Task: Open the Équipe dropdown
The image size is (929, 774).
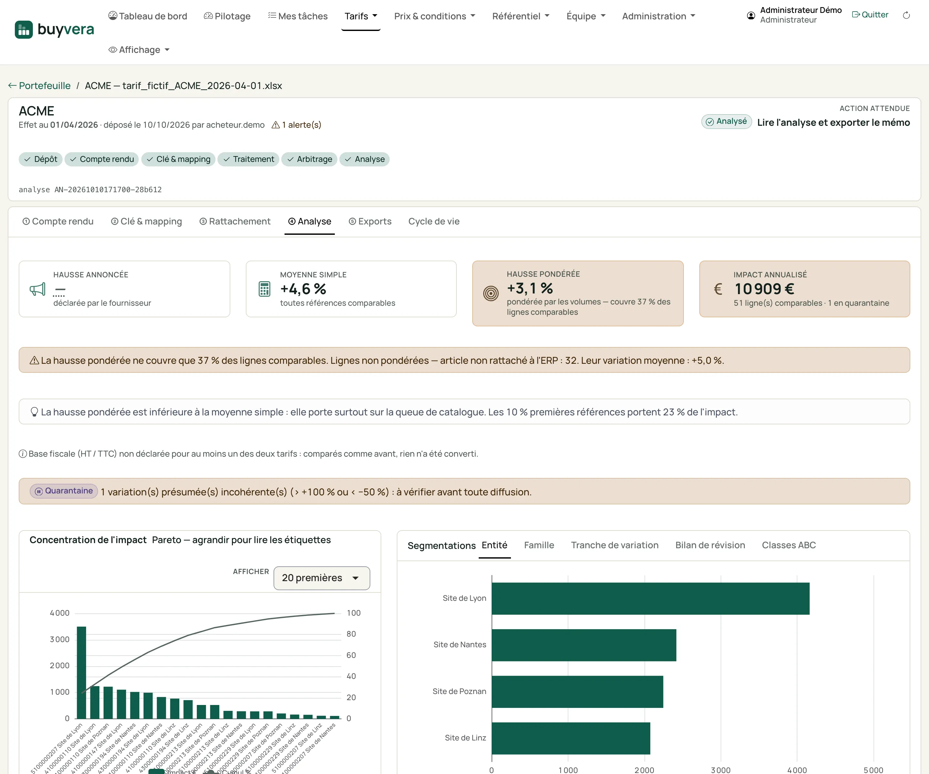Action: (x=586, y=16)
